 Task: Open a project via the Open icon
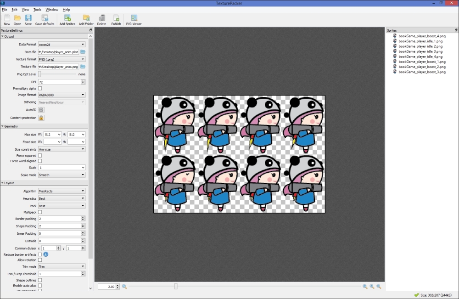[17, 20]
